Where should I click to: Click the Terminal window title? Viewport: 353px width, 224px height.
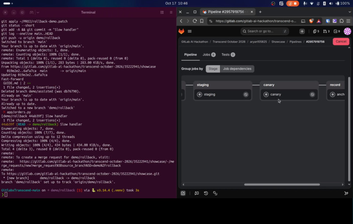click(88, 12)
